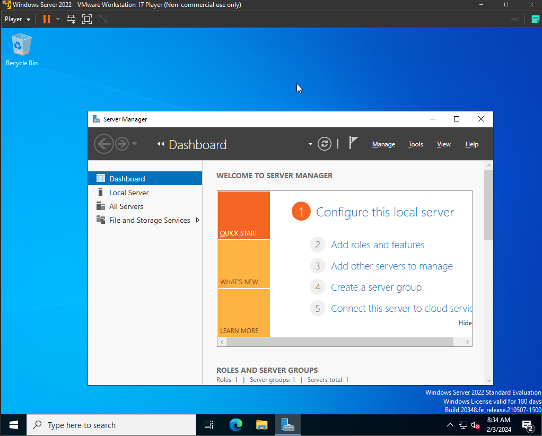The image size is (542, 436).
Task: Open the Windows Start menu
Action: [x=13, y=425]
